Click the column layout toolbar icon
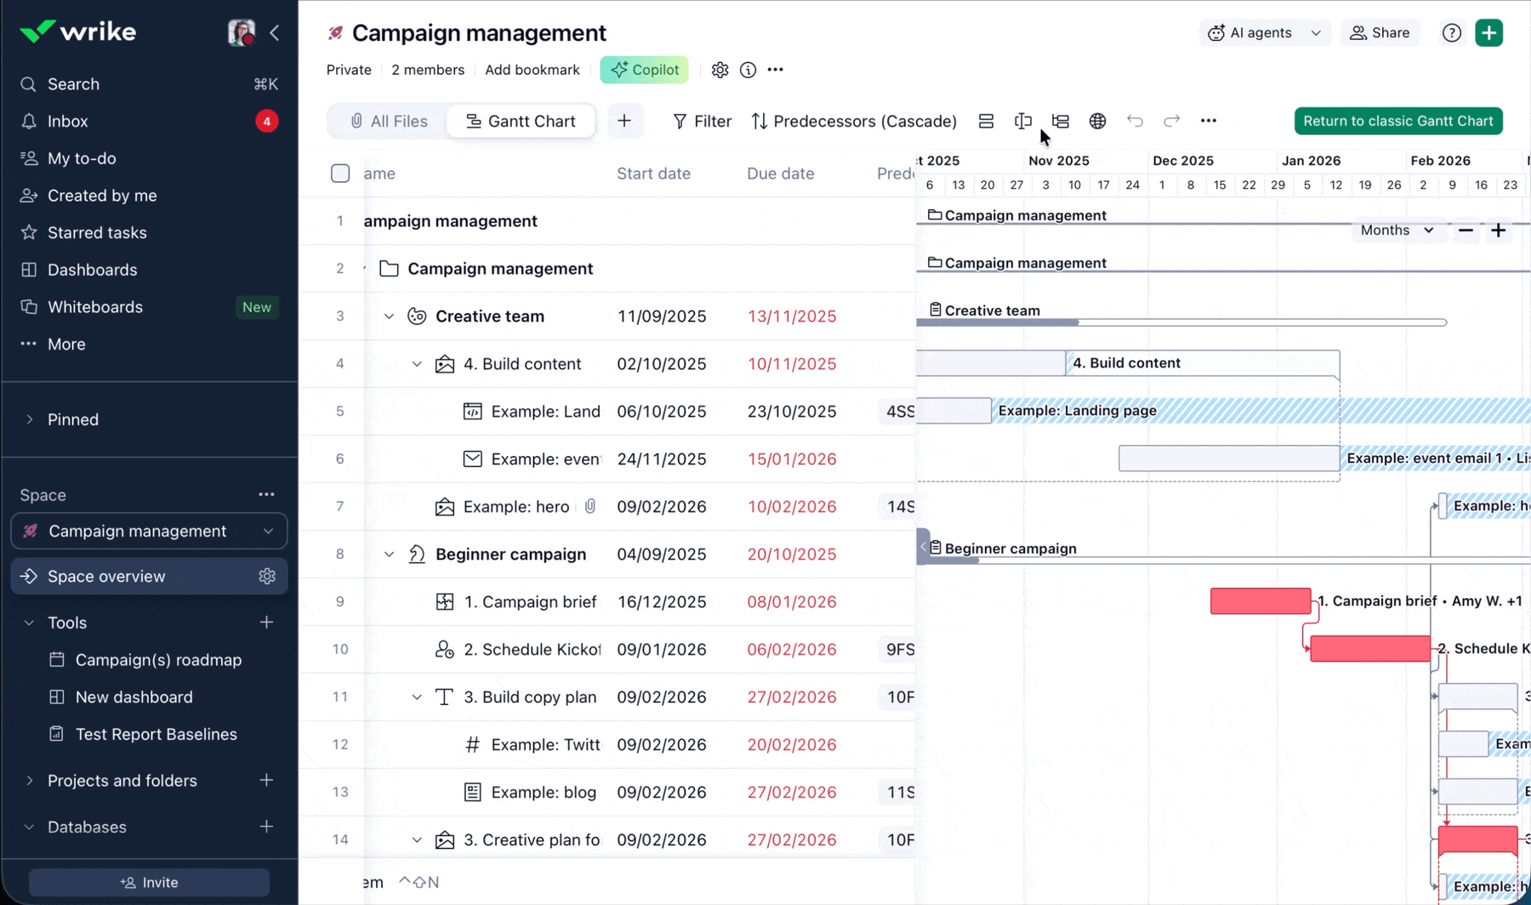Viewport: 1531px width, 905px height. click(x=1023, y=122)
